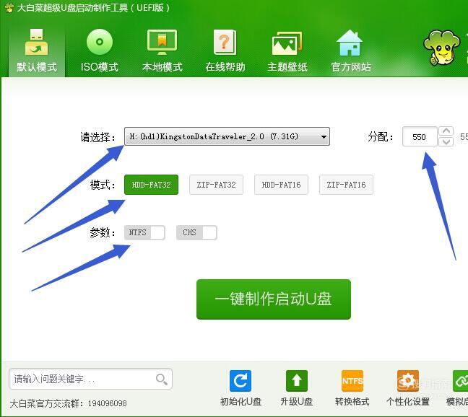The height and width of the screenshot is (417, 468).
Task: Decrease 分配 value with down arrow
Action: click(x=446, y=141)
